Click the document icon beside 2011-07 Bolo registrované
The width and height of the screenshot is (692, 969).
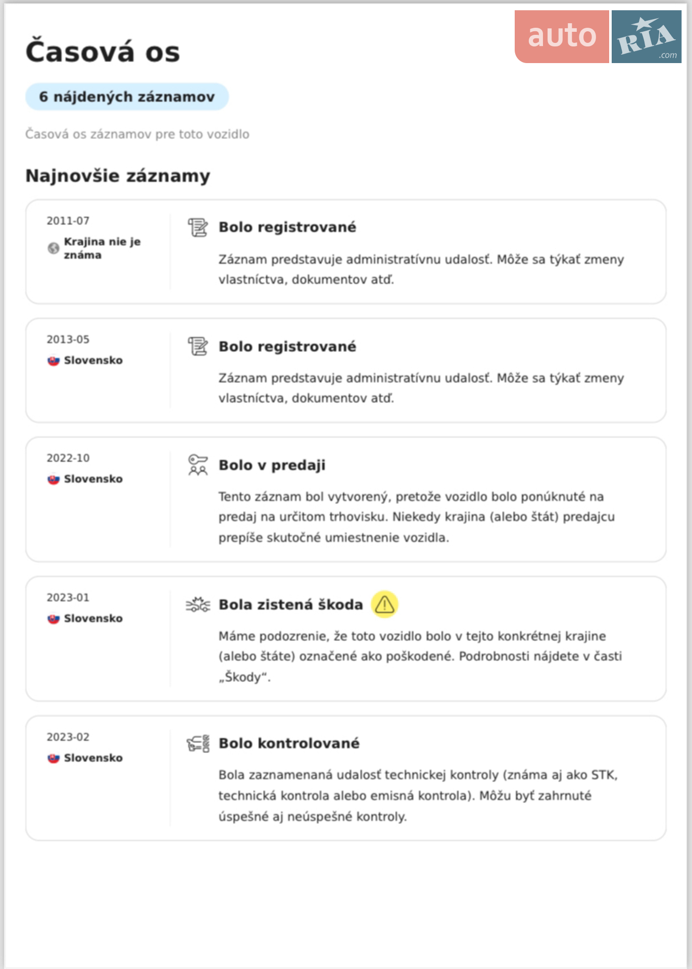pos(197,228)
